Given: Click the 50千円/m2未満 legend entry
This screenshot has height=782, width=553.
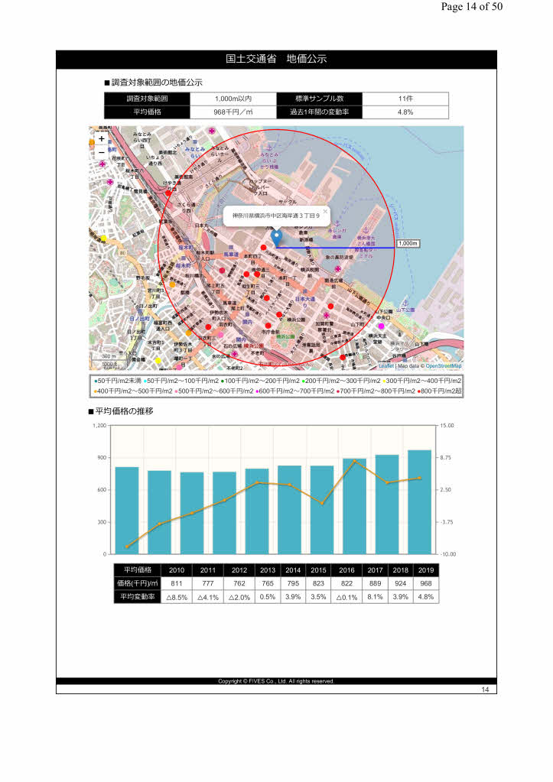Looking at the screenshot, I should point(117,381).
